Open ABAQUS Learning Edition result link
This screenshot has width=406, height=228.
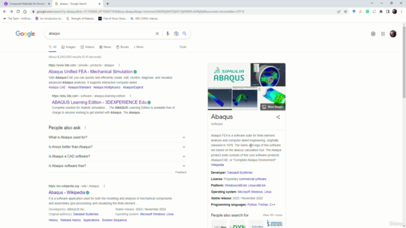tap(99, 103)
